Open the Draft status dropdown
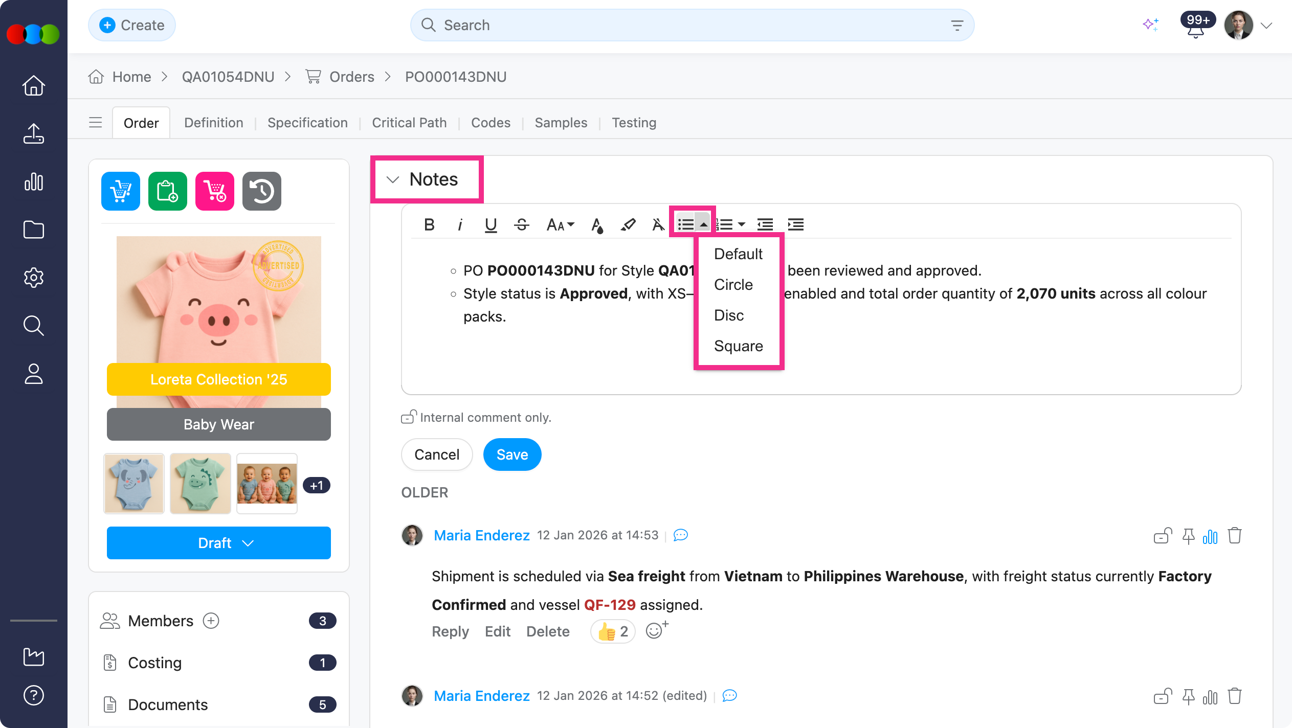 click(x=218, y=543)
